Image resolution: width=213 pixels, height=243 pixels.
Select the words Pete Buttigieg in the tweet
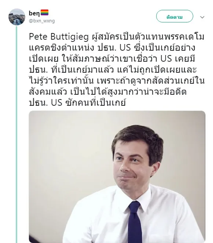tap(59, 37)
